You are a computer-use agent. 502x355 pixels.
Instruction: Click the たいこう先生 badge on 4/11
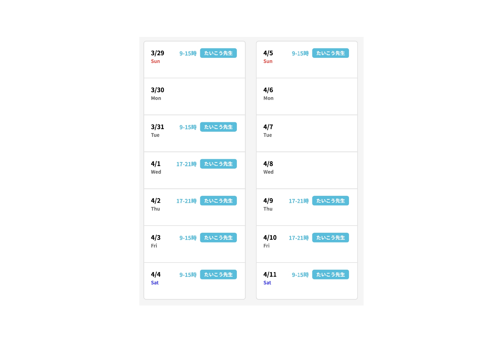click(330, 275)
